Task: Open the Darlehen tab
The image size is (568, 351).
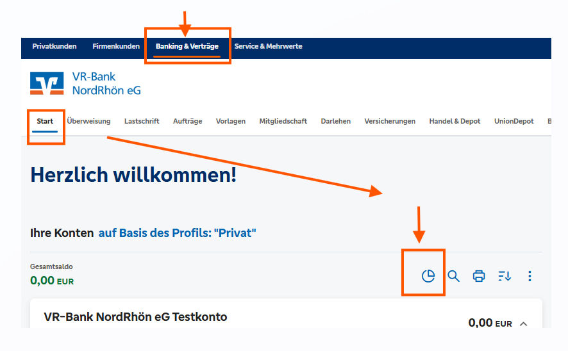Action: pyautogui.click(x=336, y=121)
